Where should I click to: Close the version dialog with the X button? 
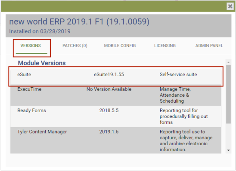[230, 6]
